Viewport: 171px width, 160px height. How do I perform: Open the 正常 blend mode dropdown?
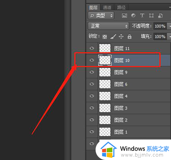108,26
